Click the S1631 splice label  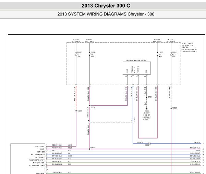pyautogui.click(x=80, y=111)
